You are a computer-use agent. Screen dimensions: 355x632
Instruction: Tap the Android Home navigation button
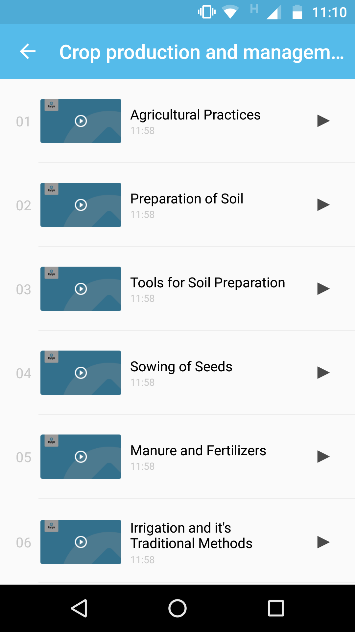tap(177, 608)
